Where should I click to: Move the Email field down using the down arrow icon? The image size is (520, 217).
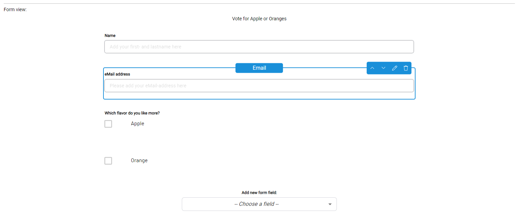tap(383, 68)
